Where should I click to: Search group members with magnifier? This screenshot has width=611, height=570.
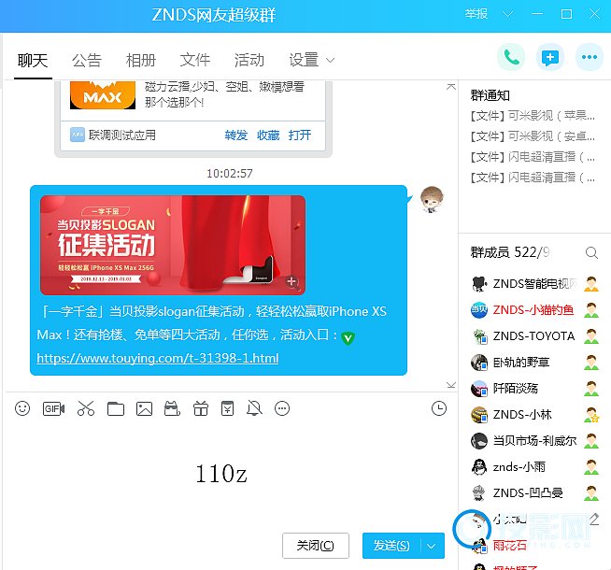[x=591, y=252]
